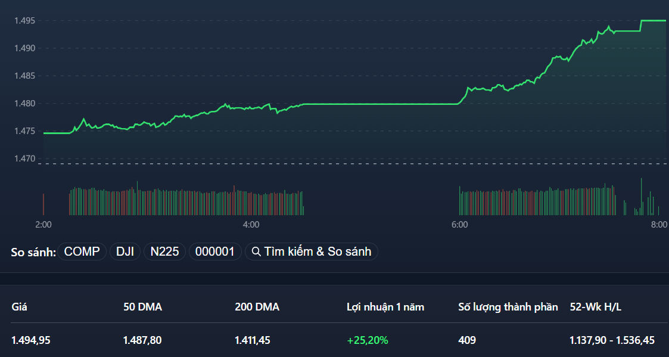Image resolution: width=669 pixels, height=357 pixels.
Task: Compare with the DJI index
Action: click(x=125, y=252)
